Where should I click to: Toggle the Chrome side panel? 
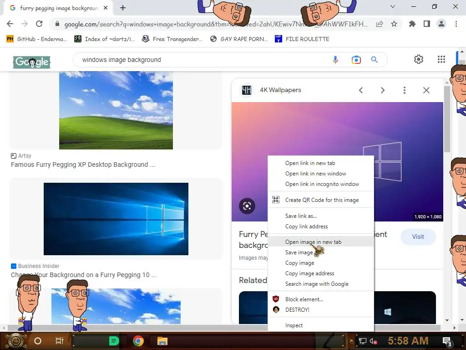click(x=427, y=24)
